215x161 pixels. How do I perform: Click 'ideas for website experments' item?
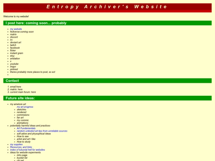(25, 152)
